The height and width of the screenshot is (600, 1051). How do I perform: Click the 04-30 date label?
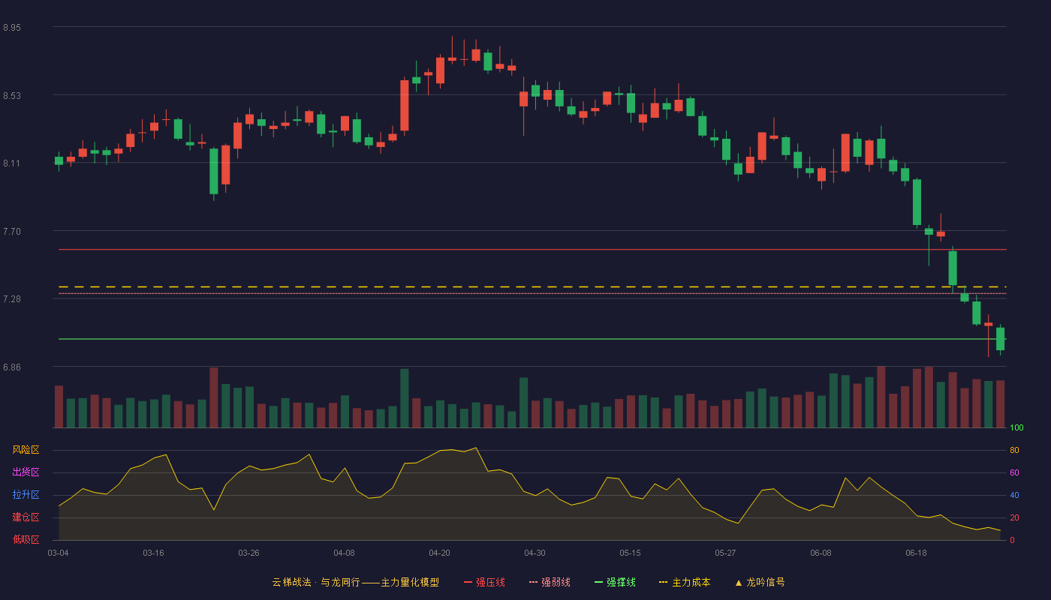(535, 553)
